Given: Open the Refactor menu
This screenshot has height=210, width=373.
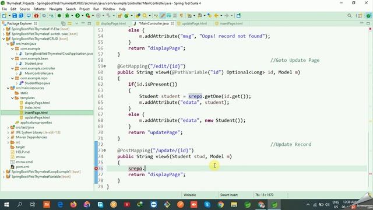Looking at the screenshot, I should [x=40, y=9].
